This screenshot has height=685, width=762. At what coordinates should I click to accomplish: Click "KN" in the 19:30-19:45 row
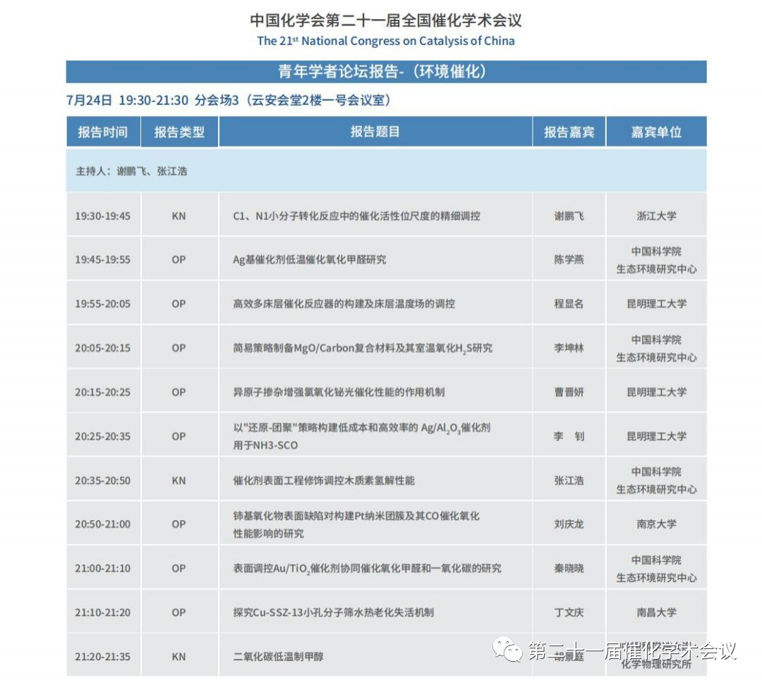pyautogui.click(x=179, y=216)
